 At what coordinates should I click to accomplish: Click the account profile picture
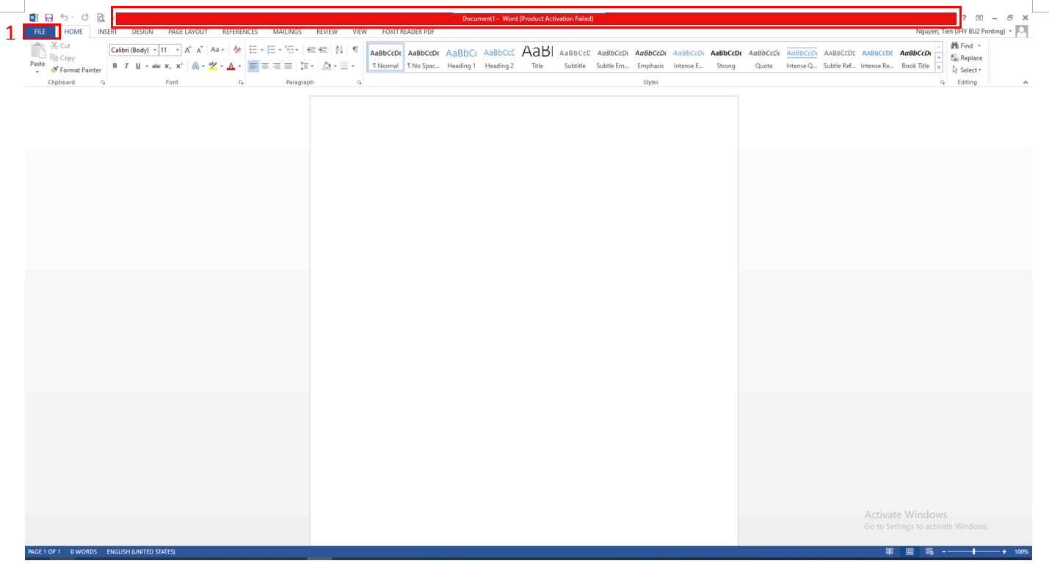[x=1022, y=32]
